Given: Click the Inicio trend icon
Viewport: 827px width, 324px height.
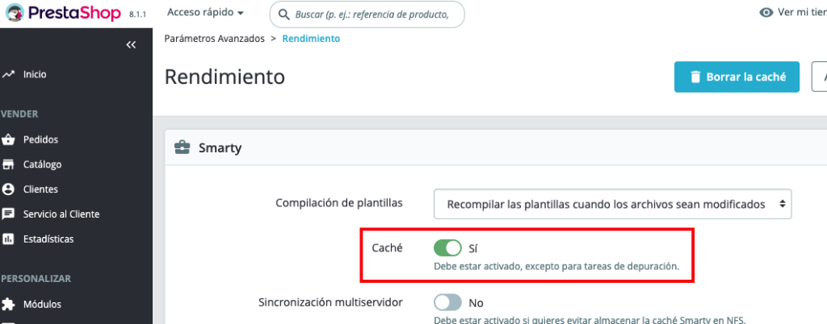Looking at the screenshot, I should click(9, 74).
